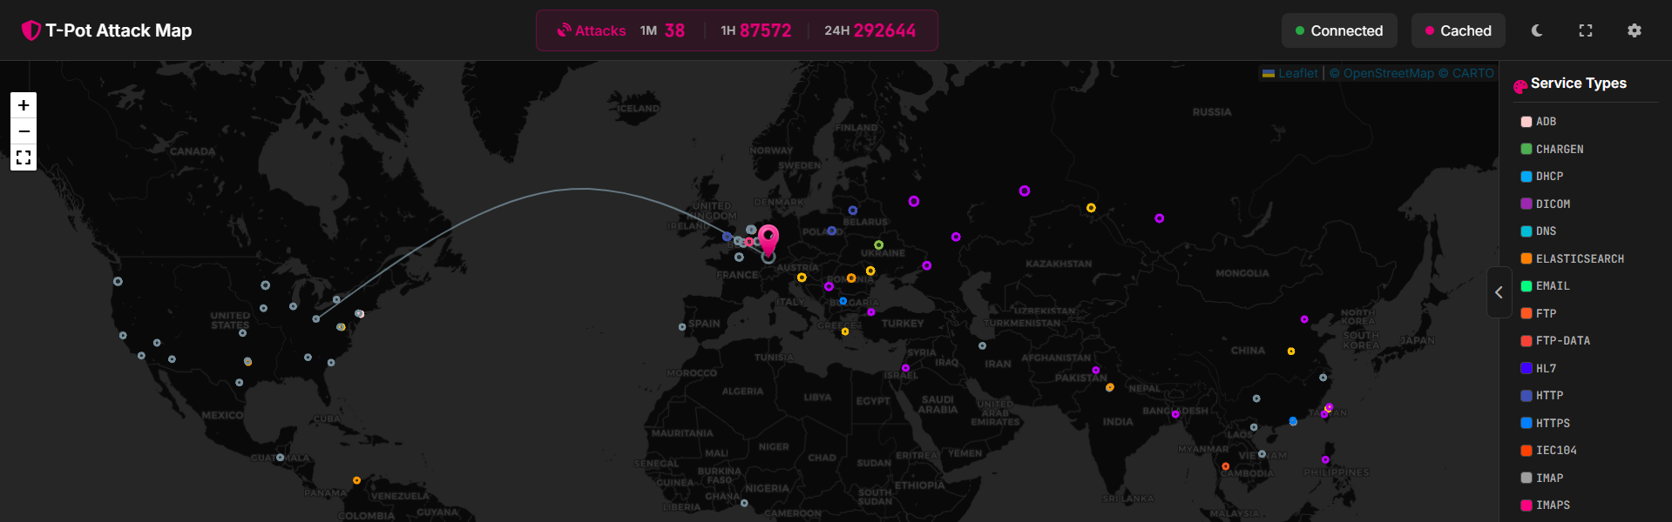Toggle dark mode with the moon icon
The height and width of the screenshot is (522, 1672).
1537,30
